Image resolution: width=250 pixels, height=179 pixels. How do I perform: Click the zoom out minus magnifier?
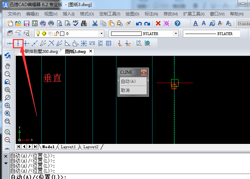tap(7, 140)
